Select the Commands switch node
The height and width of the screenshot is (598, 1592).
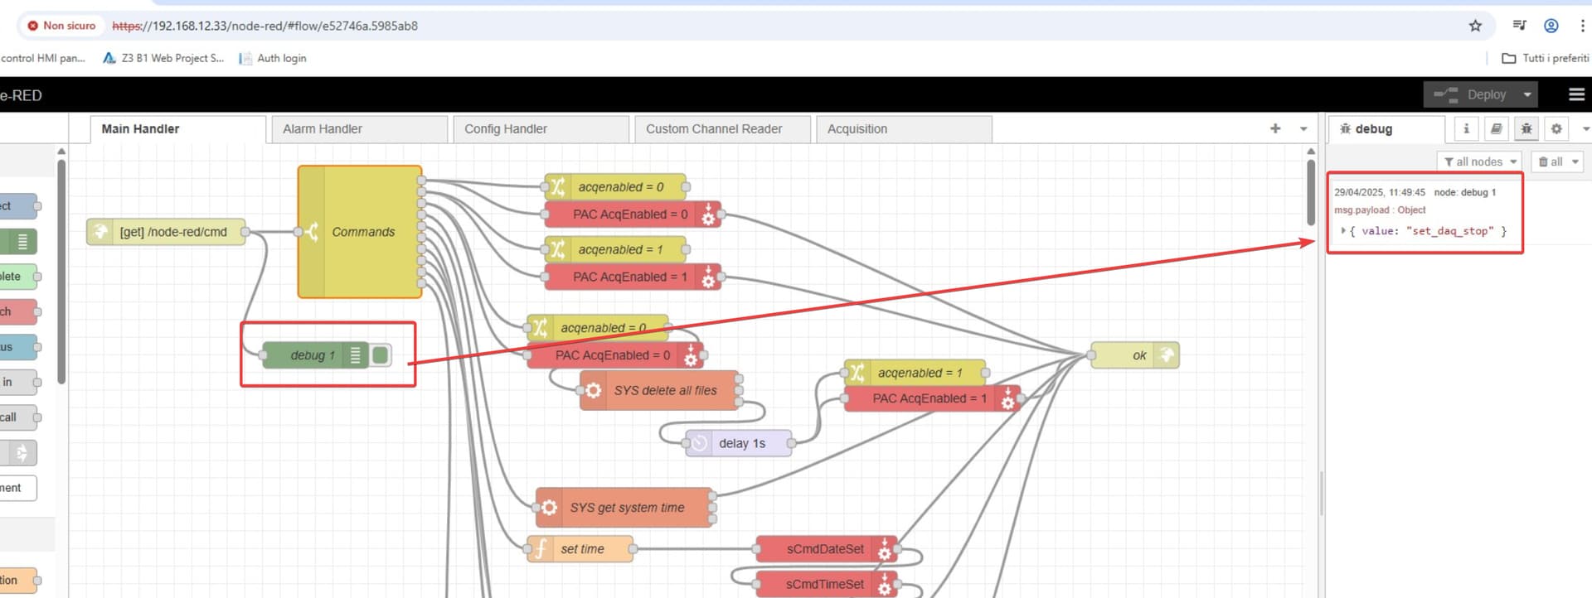(x=360, y=232)
